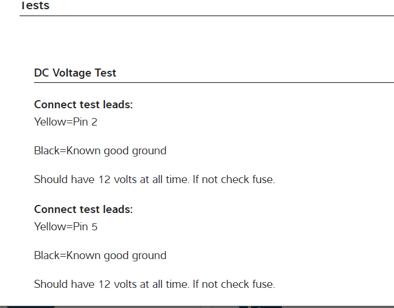394x308 pixels.
Task: Click the Yellow=Pin 2 line
Action: tap(66, 122)
